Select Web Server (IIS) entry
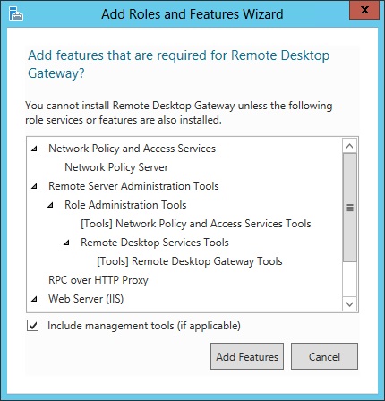Screen dimensions: 385x401 [86, 299]
